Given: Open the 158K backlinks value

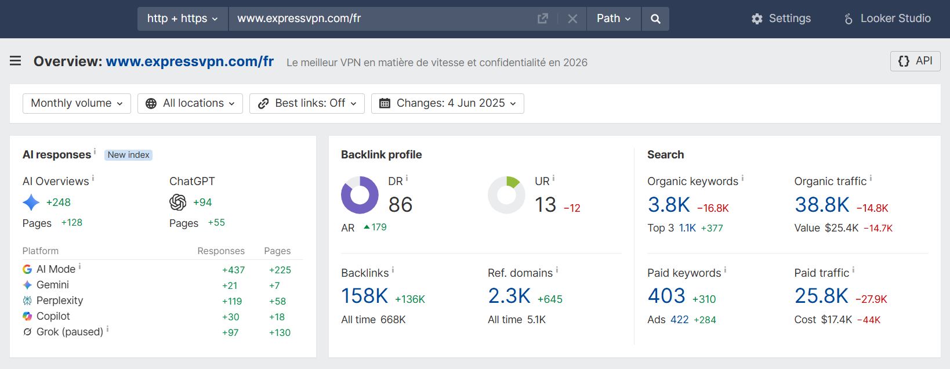Looking at the screenshot, I should point(364,296).
